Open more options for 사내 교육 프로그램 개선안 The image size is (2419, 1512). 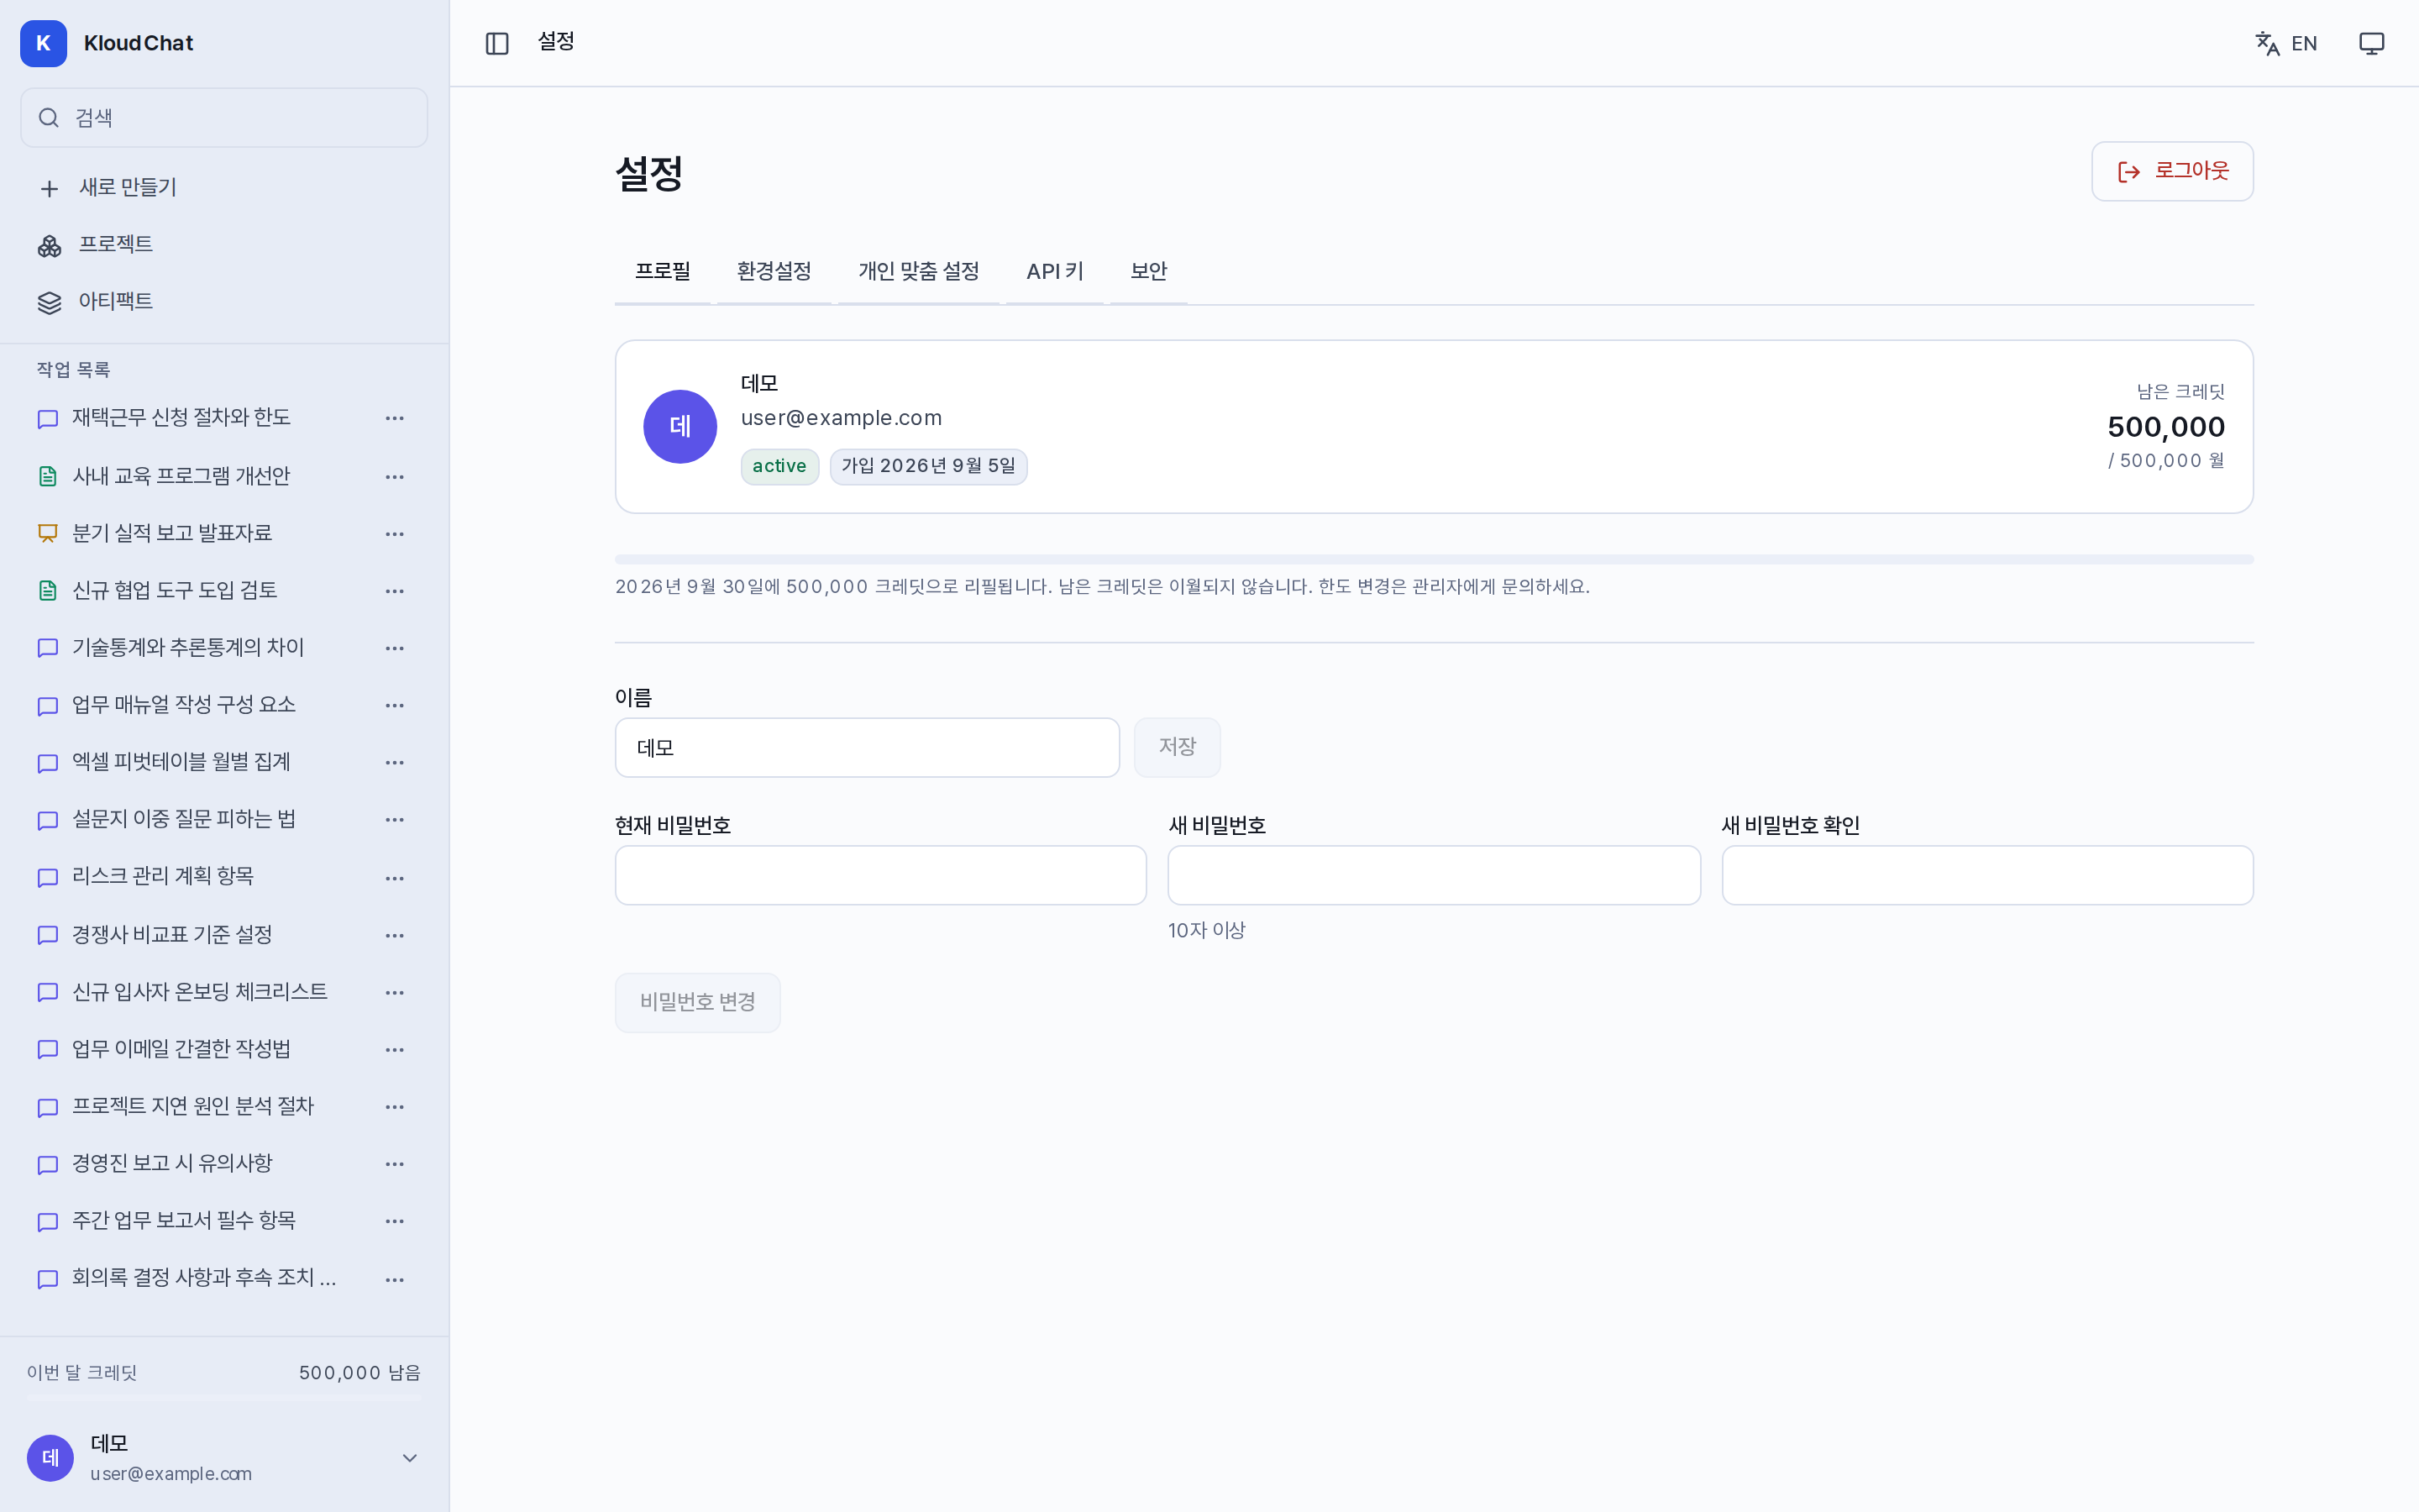point(395,476)
